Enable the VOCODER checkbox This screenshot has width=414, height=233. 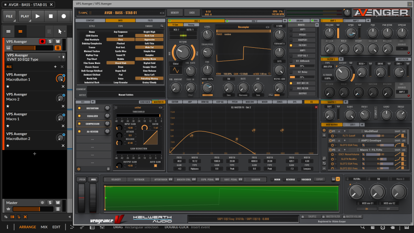pos(300,179)
